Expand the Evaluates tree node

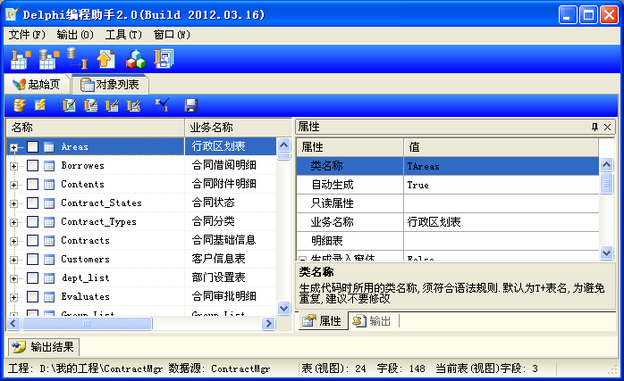tap(14, 297)
